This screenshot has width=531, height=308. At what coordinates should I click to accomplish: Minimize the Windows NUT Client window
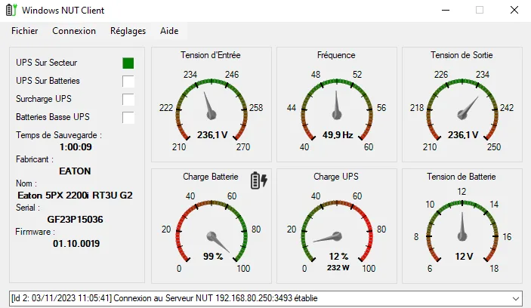446,10
